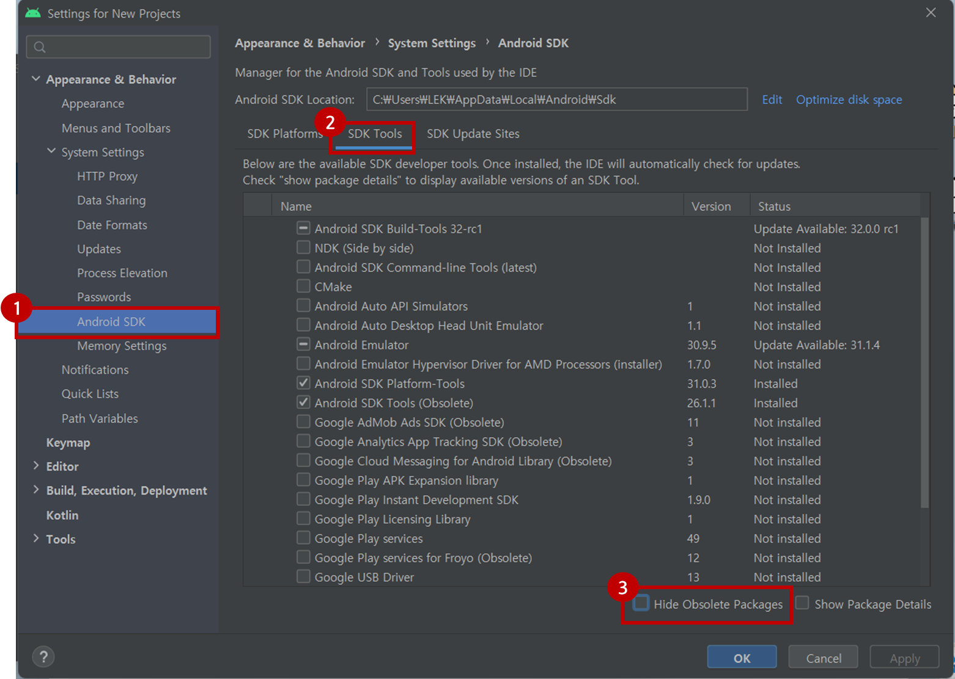Open Keymap settings

[68, 442]
